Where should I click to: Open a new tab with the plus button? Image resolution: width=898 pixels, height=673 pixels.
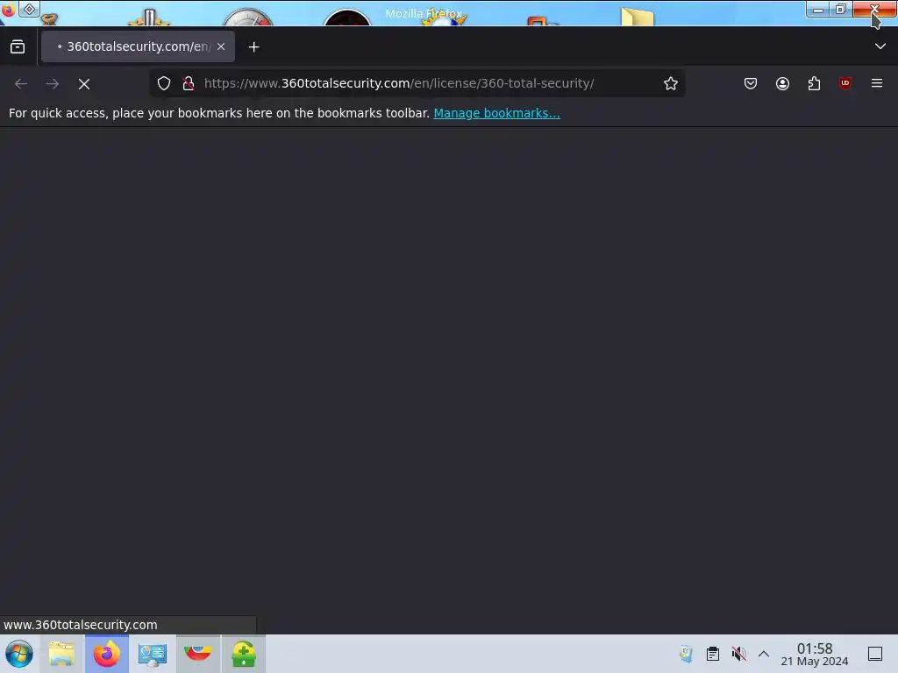pyautogui.click(x=253, y=47)
